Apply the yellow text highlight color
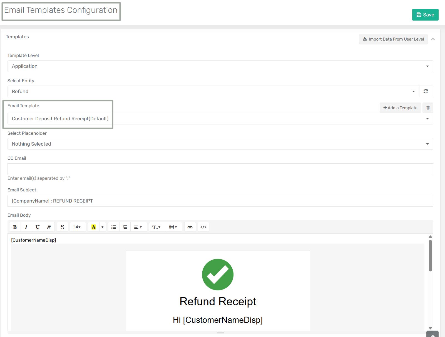 94,227
